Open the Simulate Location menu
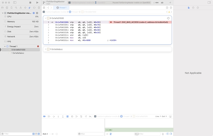This screenshot has height=136, width=213. 86,116
